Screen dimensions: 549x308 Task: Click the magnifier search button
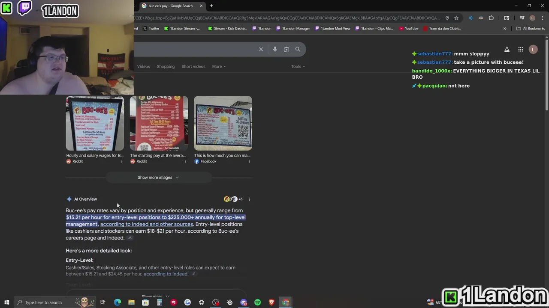click(x=298, y=49)
